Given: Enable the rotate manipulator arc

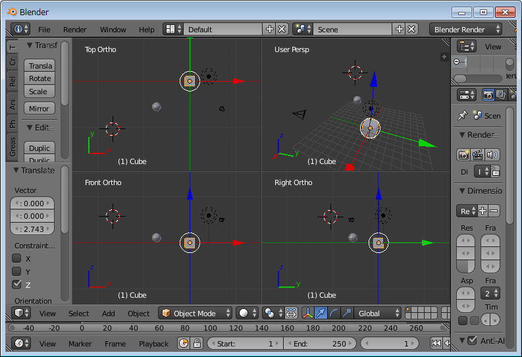Looking at the screenshot, I should tap(334, 313).
